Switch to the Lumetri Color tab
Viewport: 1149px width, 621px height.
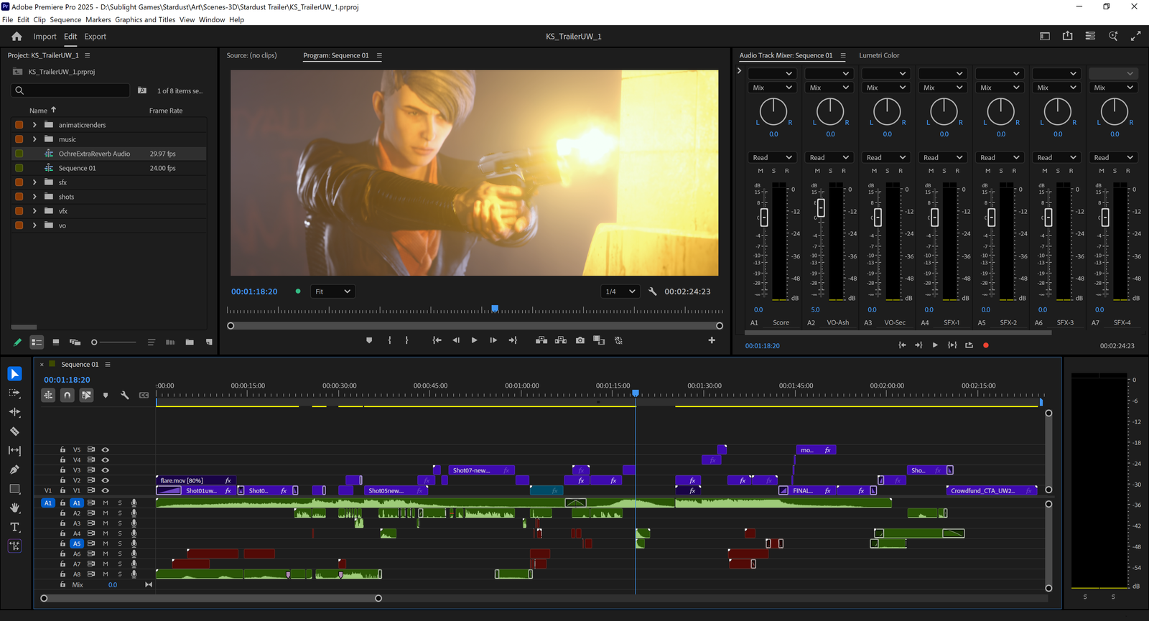[879, 55]
